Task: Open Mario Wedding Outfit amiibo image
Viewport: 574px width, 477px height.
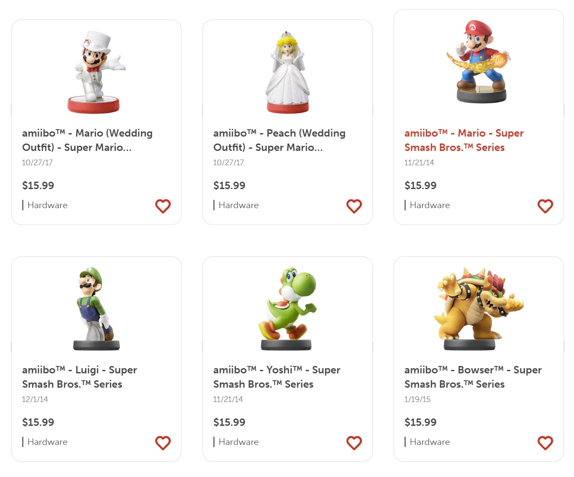Action: click(96, 72)
